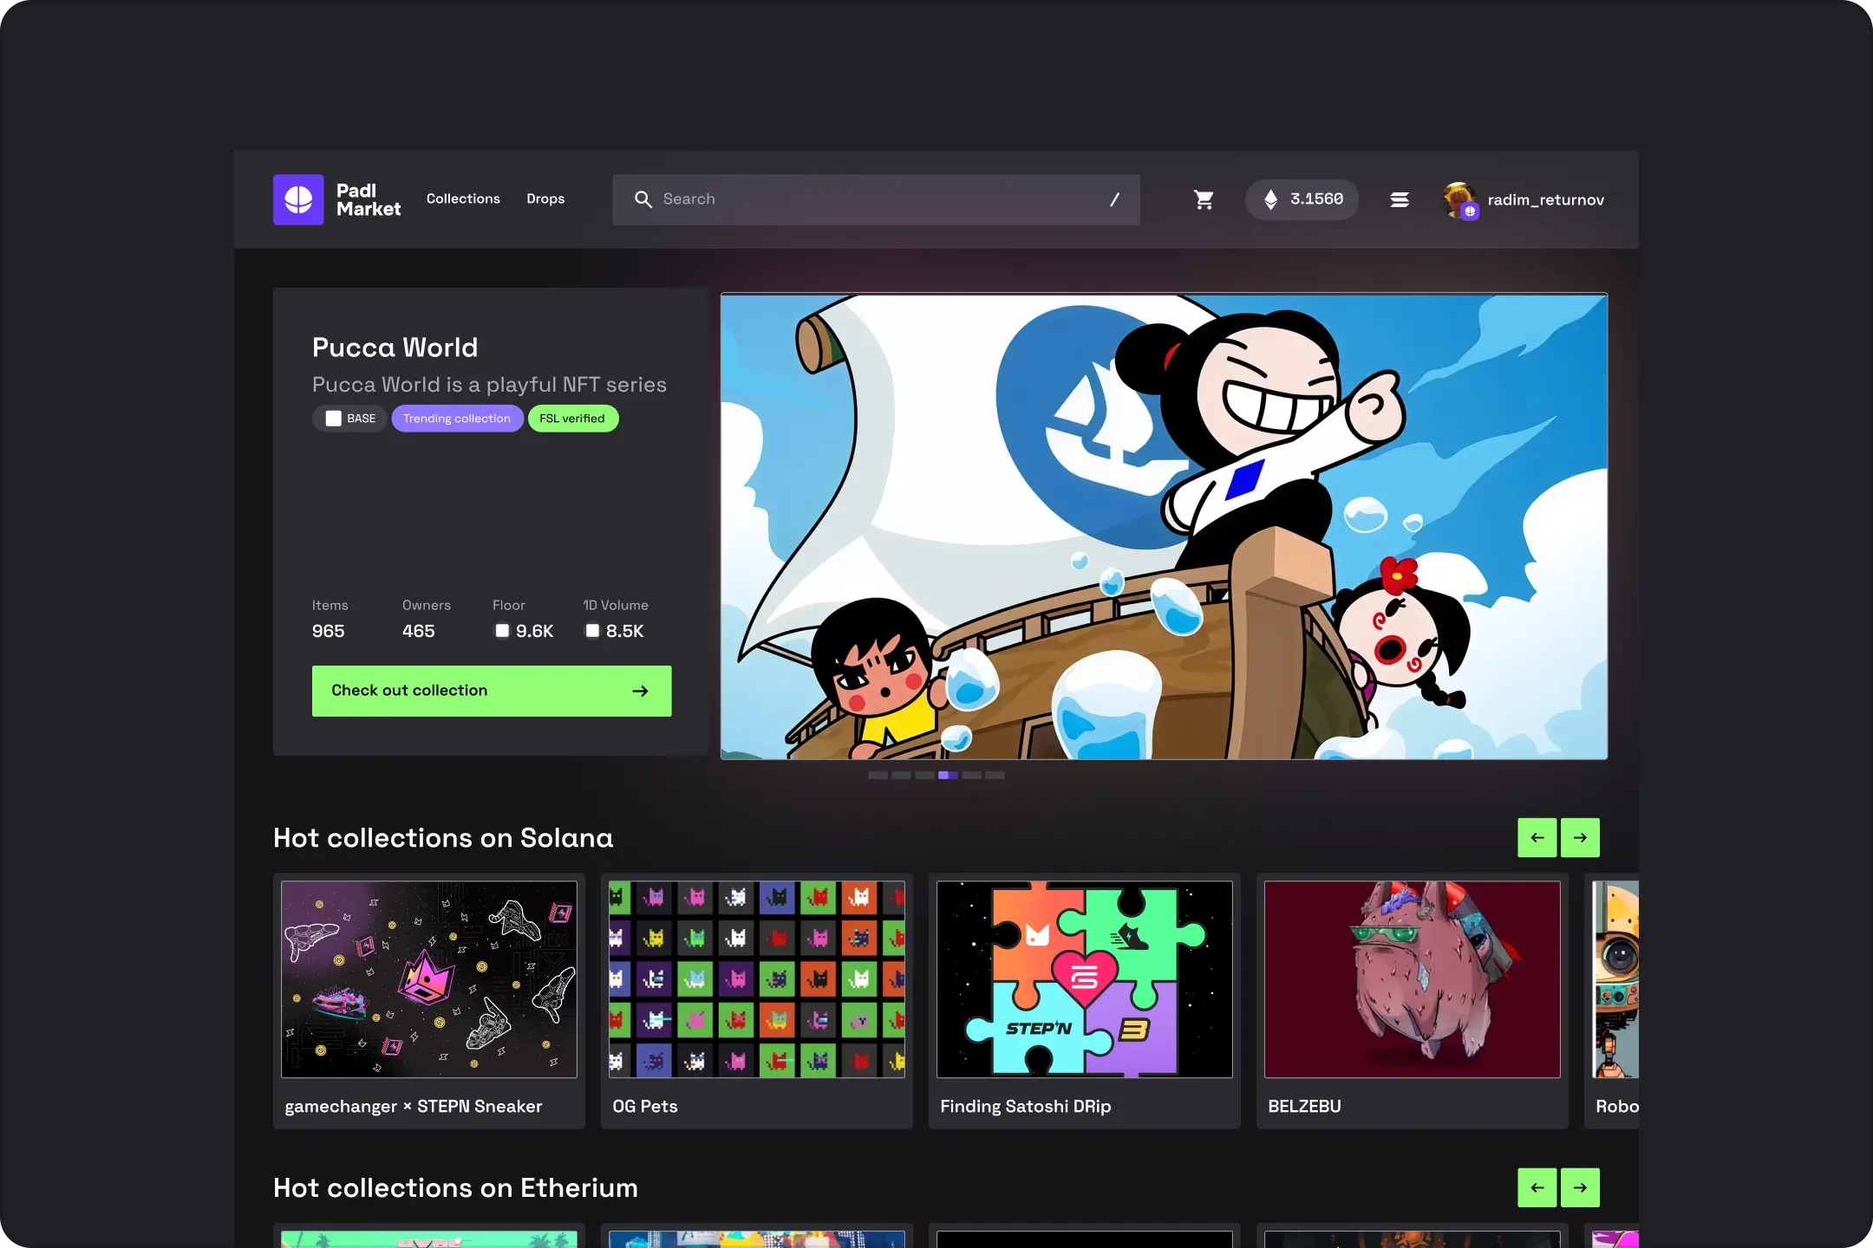Select the BASE chain tag
The image size is (1873, 1248).
(349, 419)
